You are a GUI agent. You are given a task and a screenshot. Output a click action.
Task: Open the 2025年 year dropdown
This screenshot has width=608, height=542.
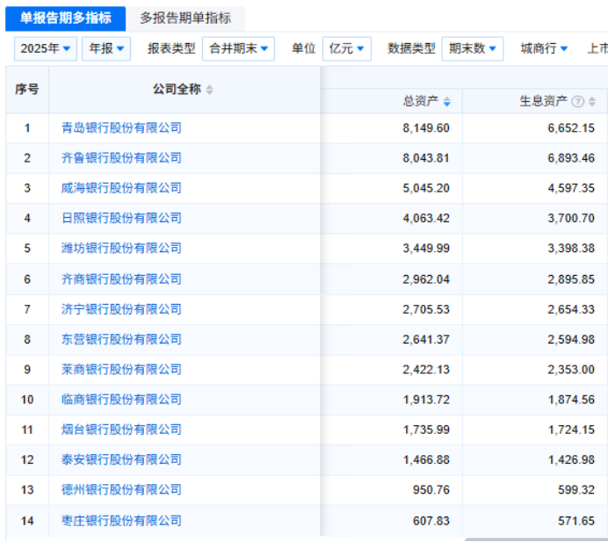tap(46, 49)
